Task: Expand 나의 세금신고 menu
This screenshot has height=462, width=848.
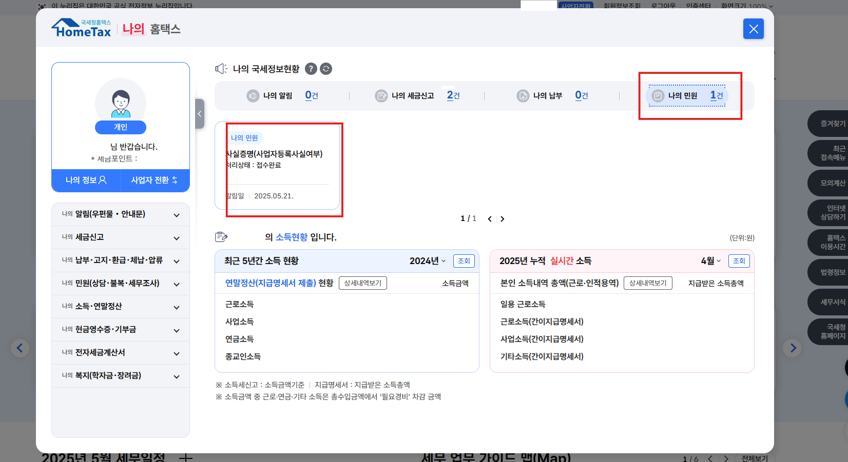Action: (121, 237)
